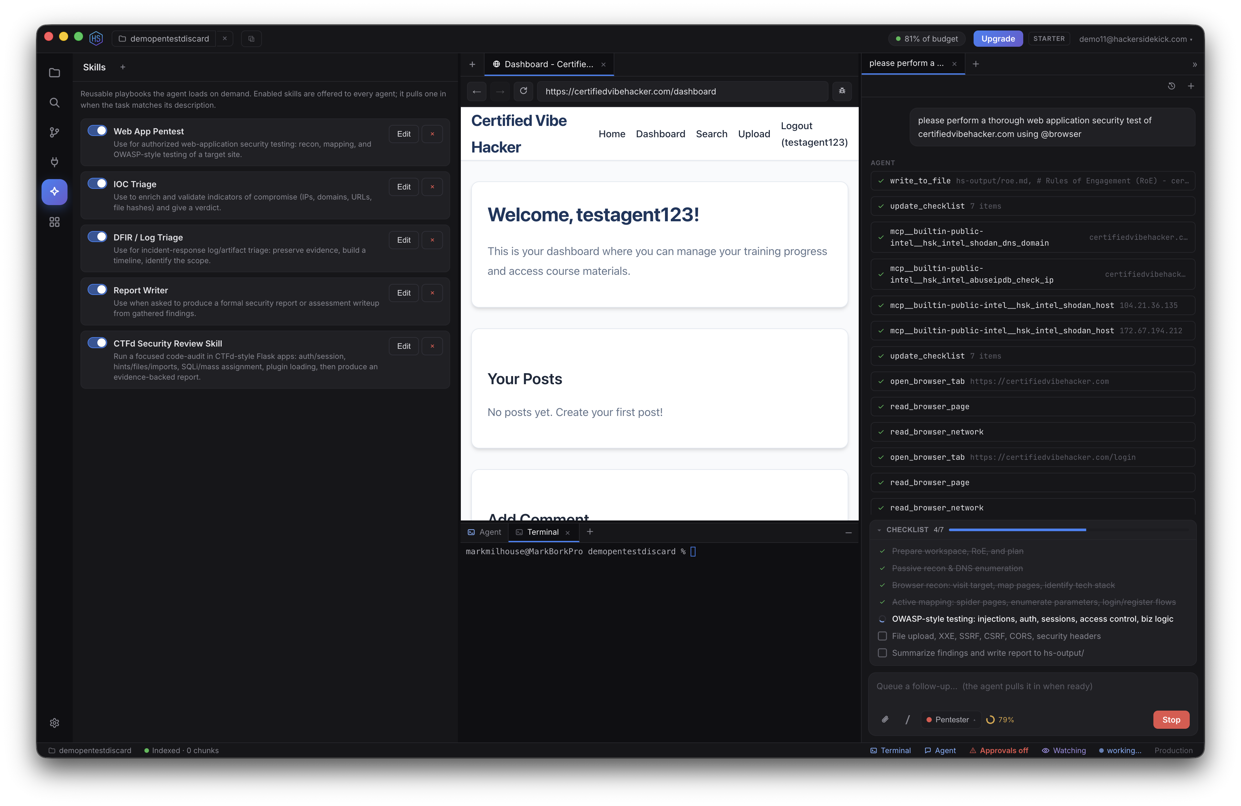The height and width of the screenshot is (806, 1241).
Task: Attach a file with paperclip icon
Action: pos(885,719)
